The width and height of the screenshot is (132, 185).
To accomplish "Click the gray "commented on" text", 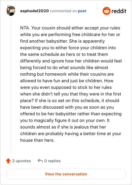I will point(63,11).
